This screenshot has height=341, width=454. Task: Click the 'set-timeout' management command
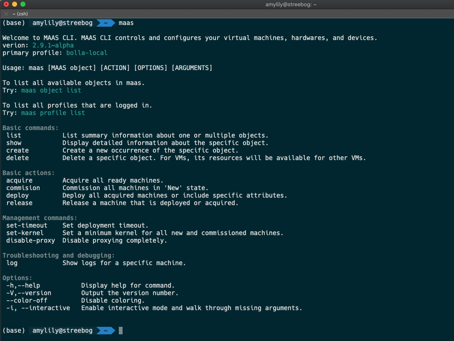click(x=27, y=226)
